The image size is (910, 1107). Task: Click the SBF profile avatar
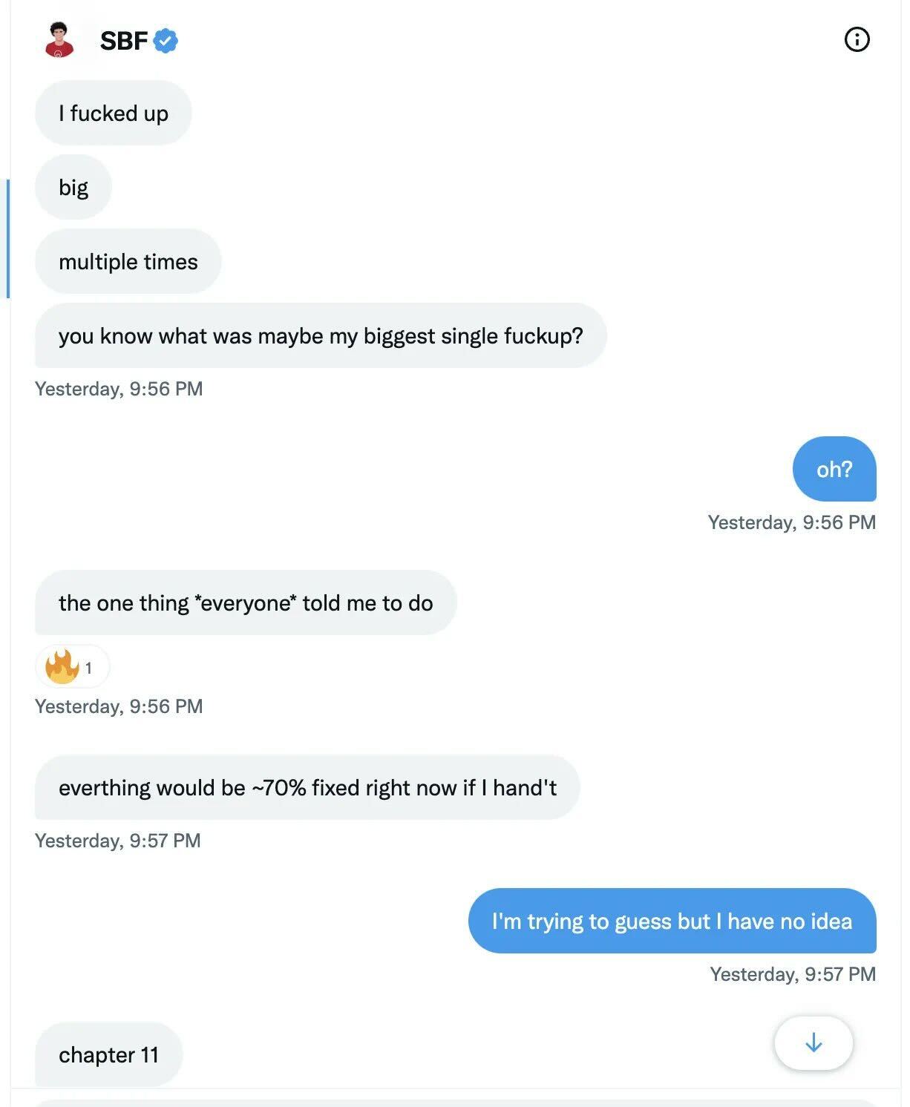click(x=59, y=40)
